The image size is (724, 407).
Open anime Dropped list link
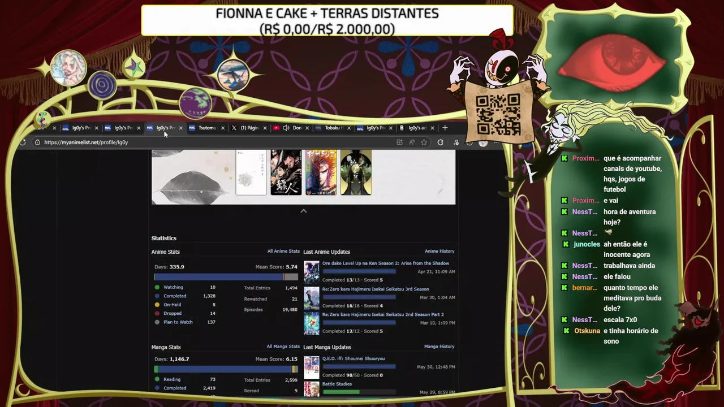[173, 313]
